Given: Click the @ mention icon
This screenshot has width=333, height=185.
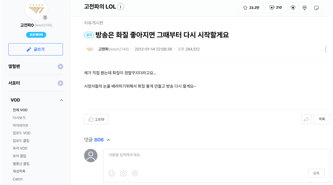Looking at the screenshot, I should click(x=135, y=173).
